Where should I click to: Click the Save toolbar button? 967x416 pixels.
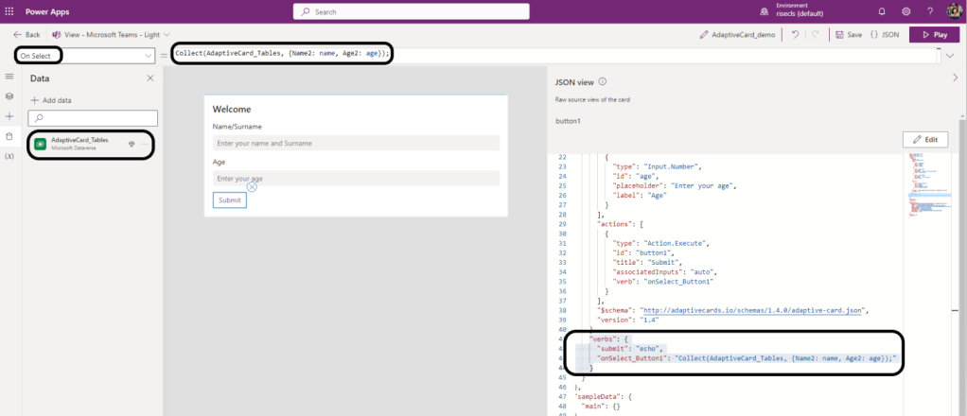click(848, 34)
